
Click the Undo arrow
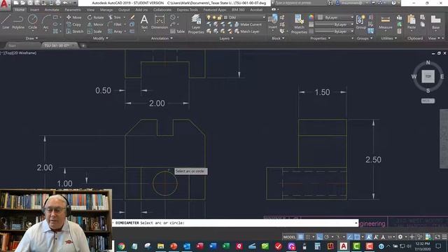click(65, 3)
